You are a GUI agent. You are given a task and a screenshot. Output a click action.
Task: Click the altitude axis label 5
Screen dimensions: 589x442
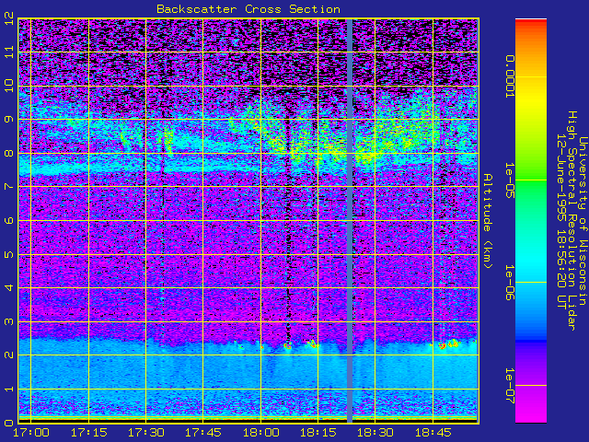click(x=10, y=254)
